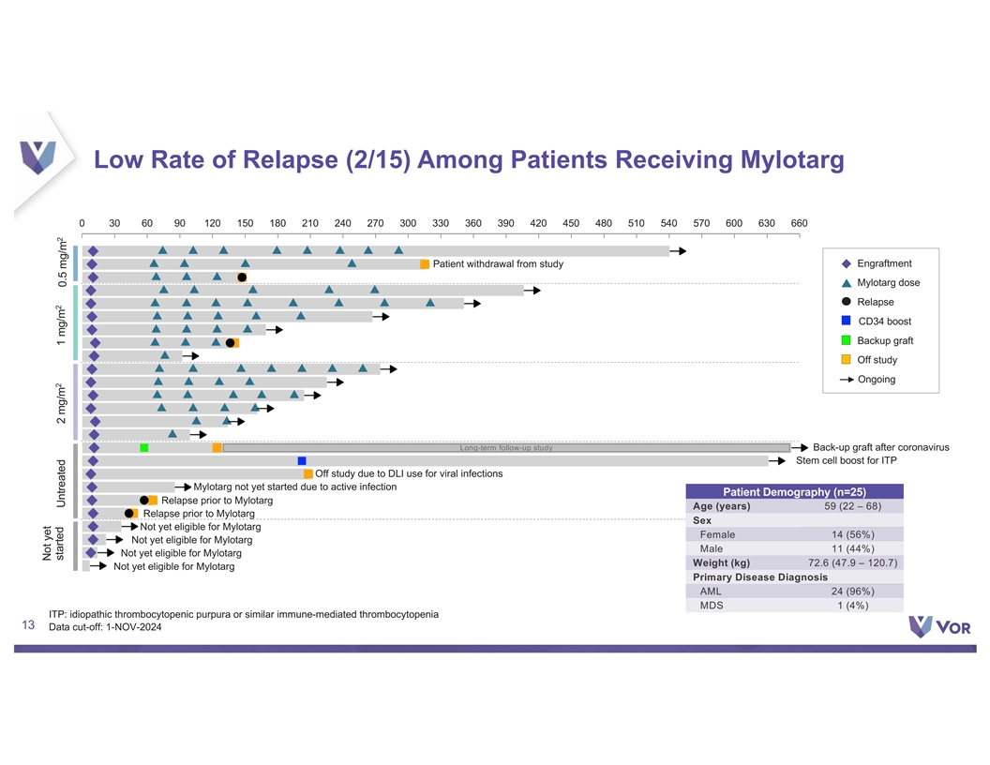This screenshot has width=990, height=765.
Task: Click Off study due to DLI use text
Action: [409, 473]
